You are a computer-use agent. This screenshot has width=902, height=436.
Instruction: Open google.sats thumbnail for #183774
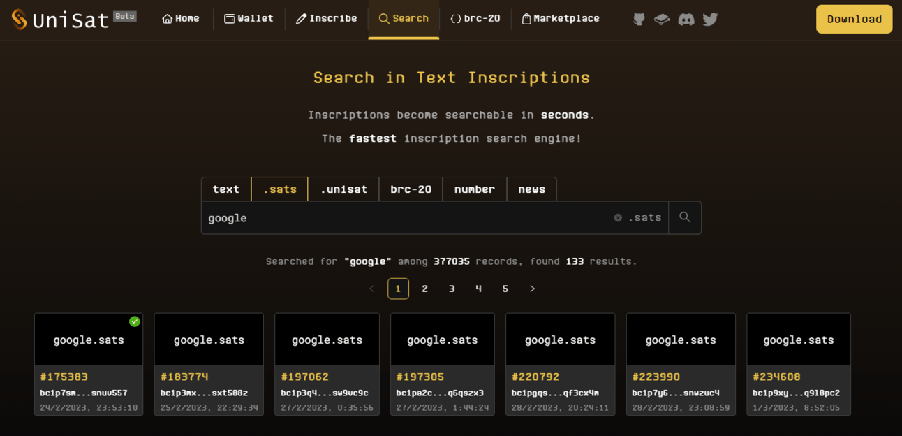pyautogui.click(x=209, y=340)
